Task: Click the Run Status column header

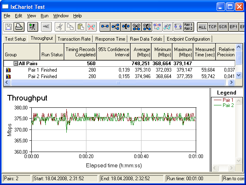Action: point(52,52)
